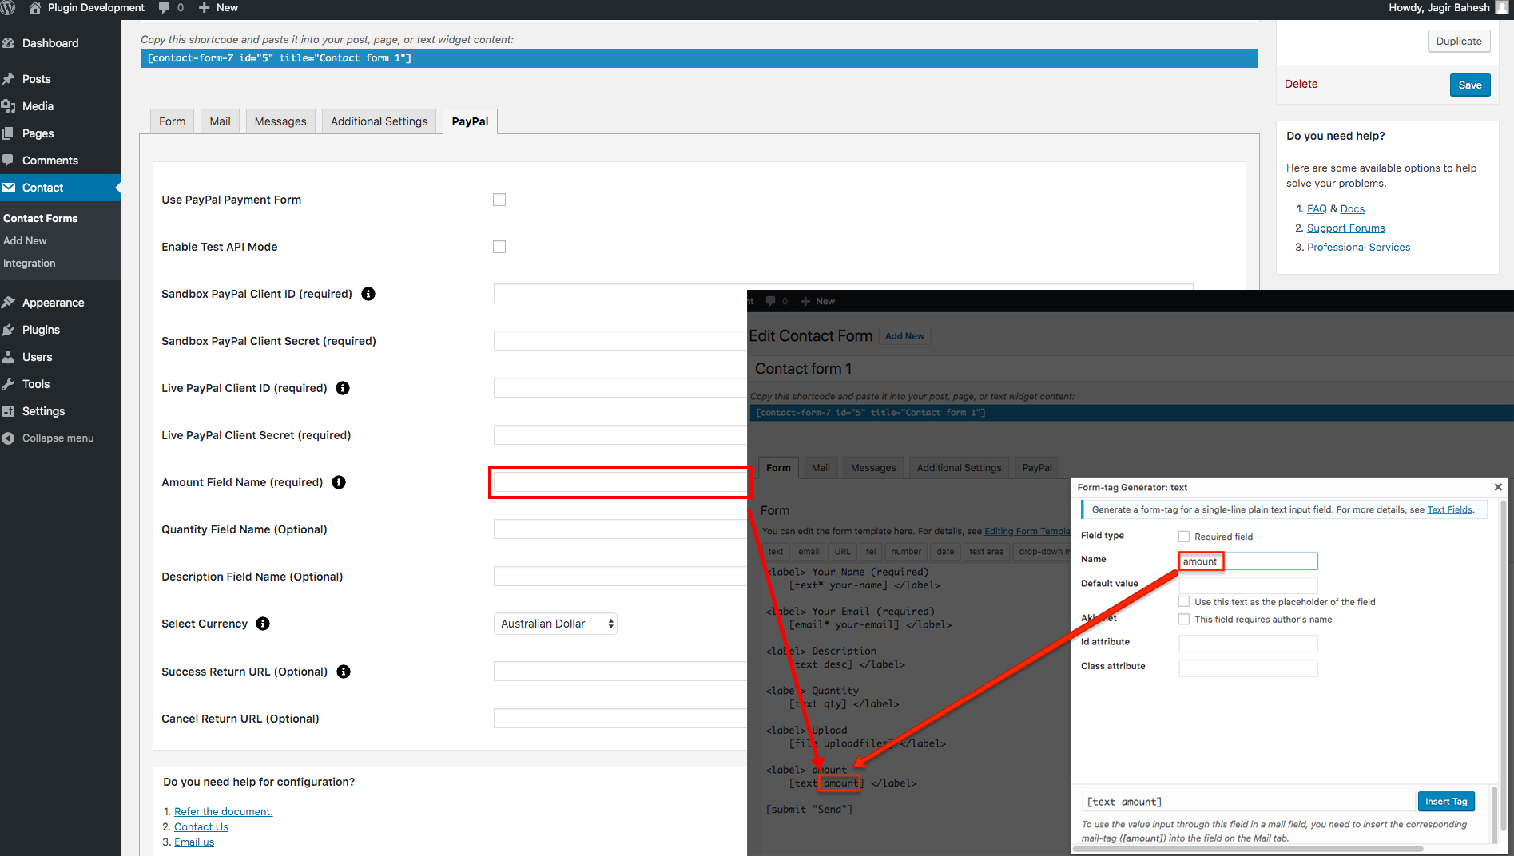Click the Save button

click(1469, 85)
